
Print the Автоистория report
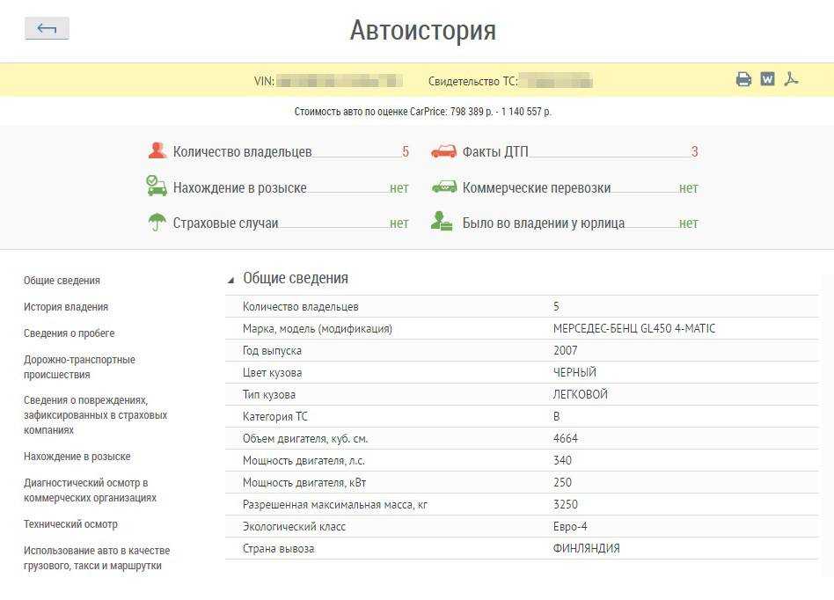click(743, 80)
